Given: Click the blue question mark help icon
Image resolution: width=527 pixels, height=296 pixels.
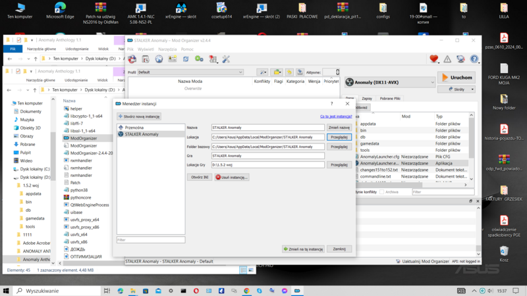Looking at the screenshot, I should click(x=474, y=59).
